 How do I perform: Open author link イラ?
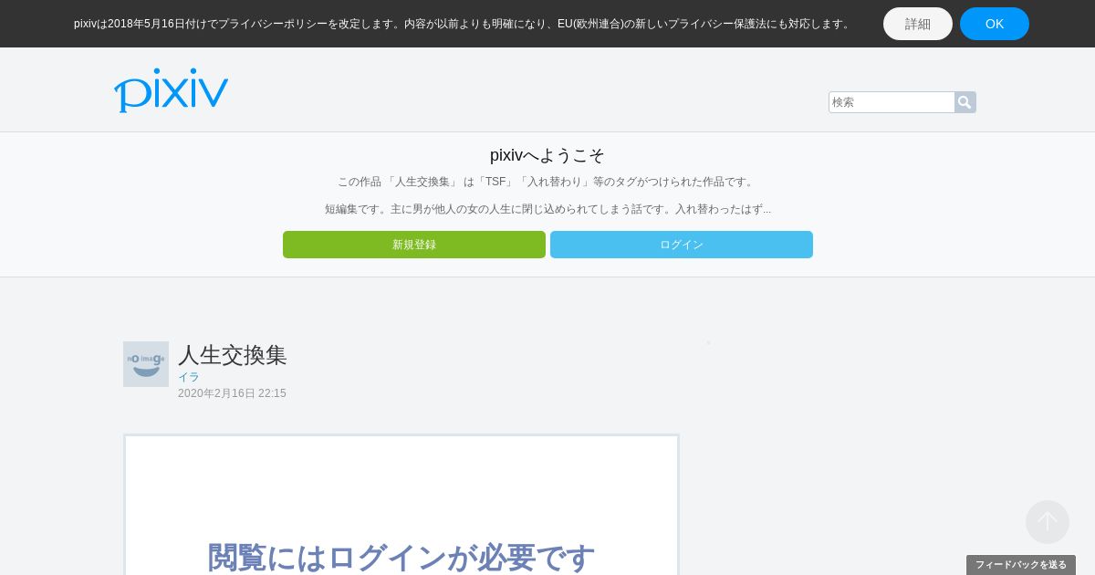(189, 377)
